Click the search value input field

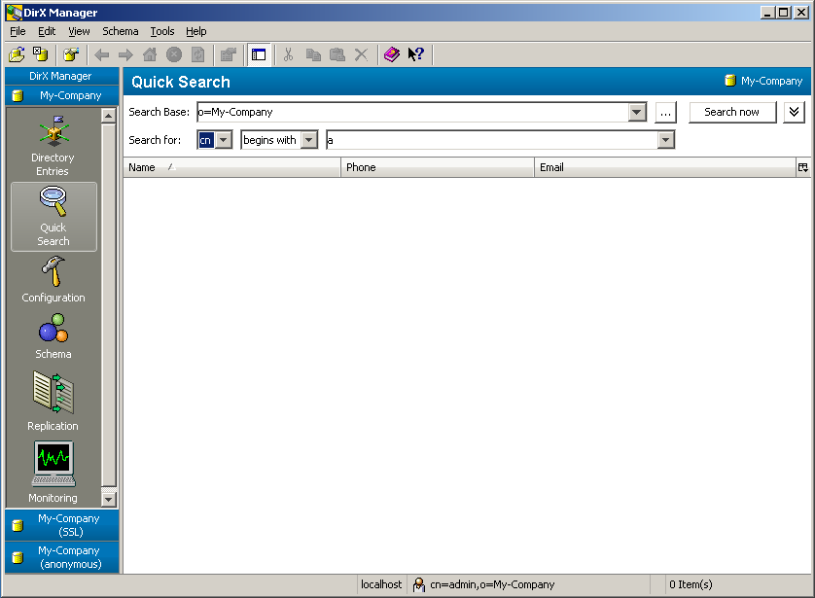(491, 140)
